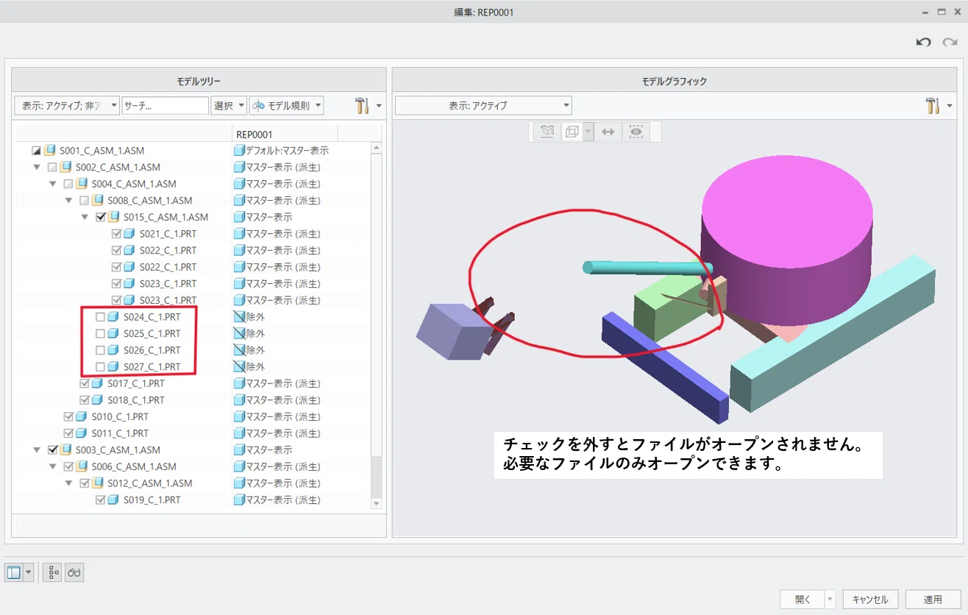Click the サーチ search input field
Screen dimensions: 968x615
point(166,105)
